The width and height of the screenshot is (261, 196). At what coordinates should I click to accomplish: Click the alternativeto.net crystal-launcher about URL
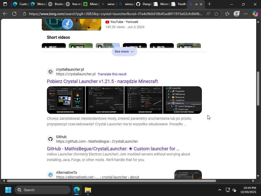pos(97,177)
